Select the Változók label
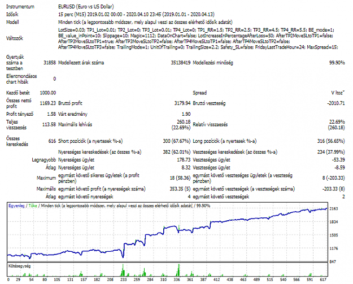Screen dimensions: 353x284 pos(15,38)
